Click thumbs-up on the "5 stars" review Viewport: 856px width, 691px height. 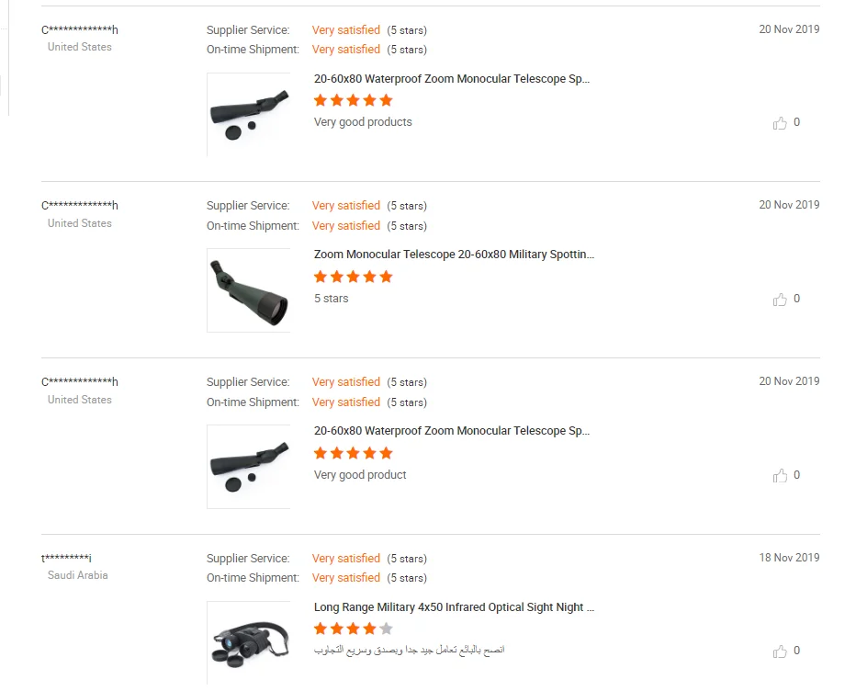click(x=780, y=300)
